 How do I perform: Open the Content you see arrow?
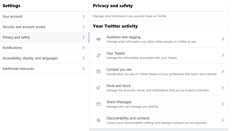click(223, 71)
